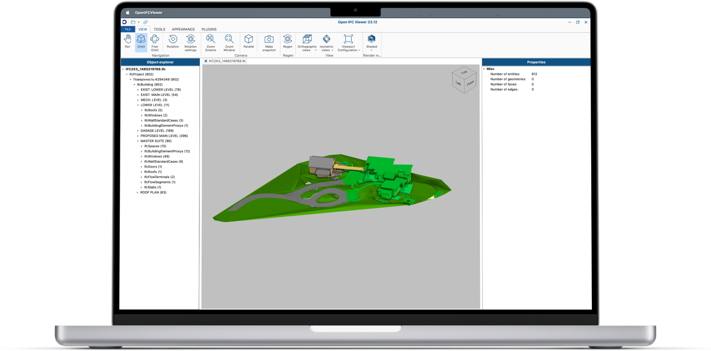Click the Regen button icon
Screen dimensions: 711x351
click(x=287, y=39)
